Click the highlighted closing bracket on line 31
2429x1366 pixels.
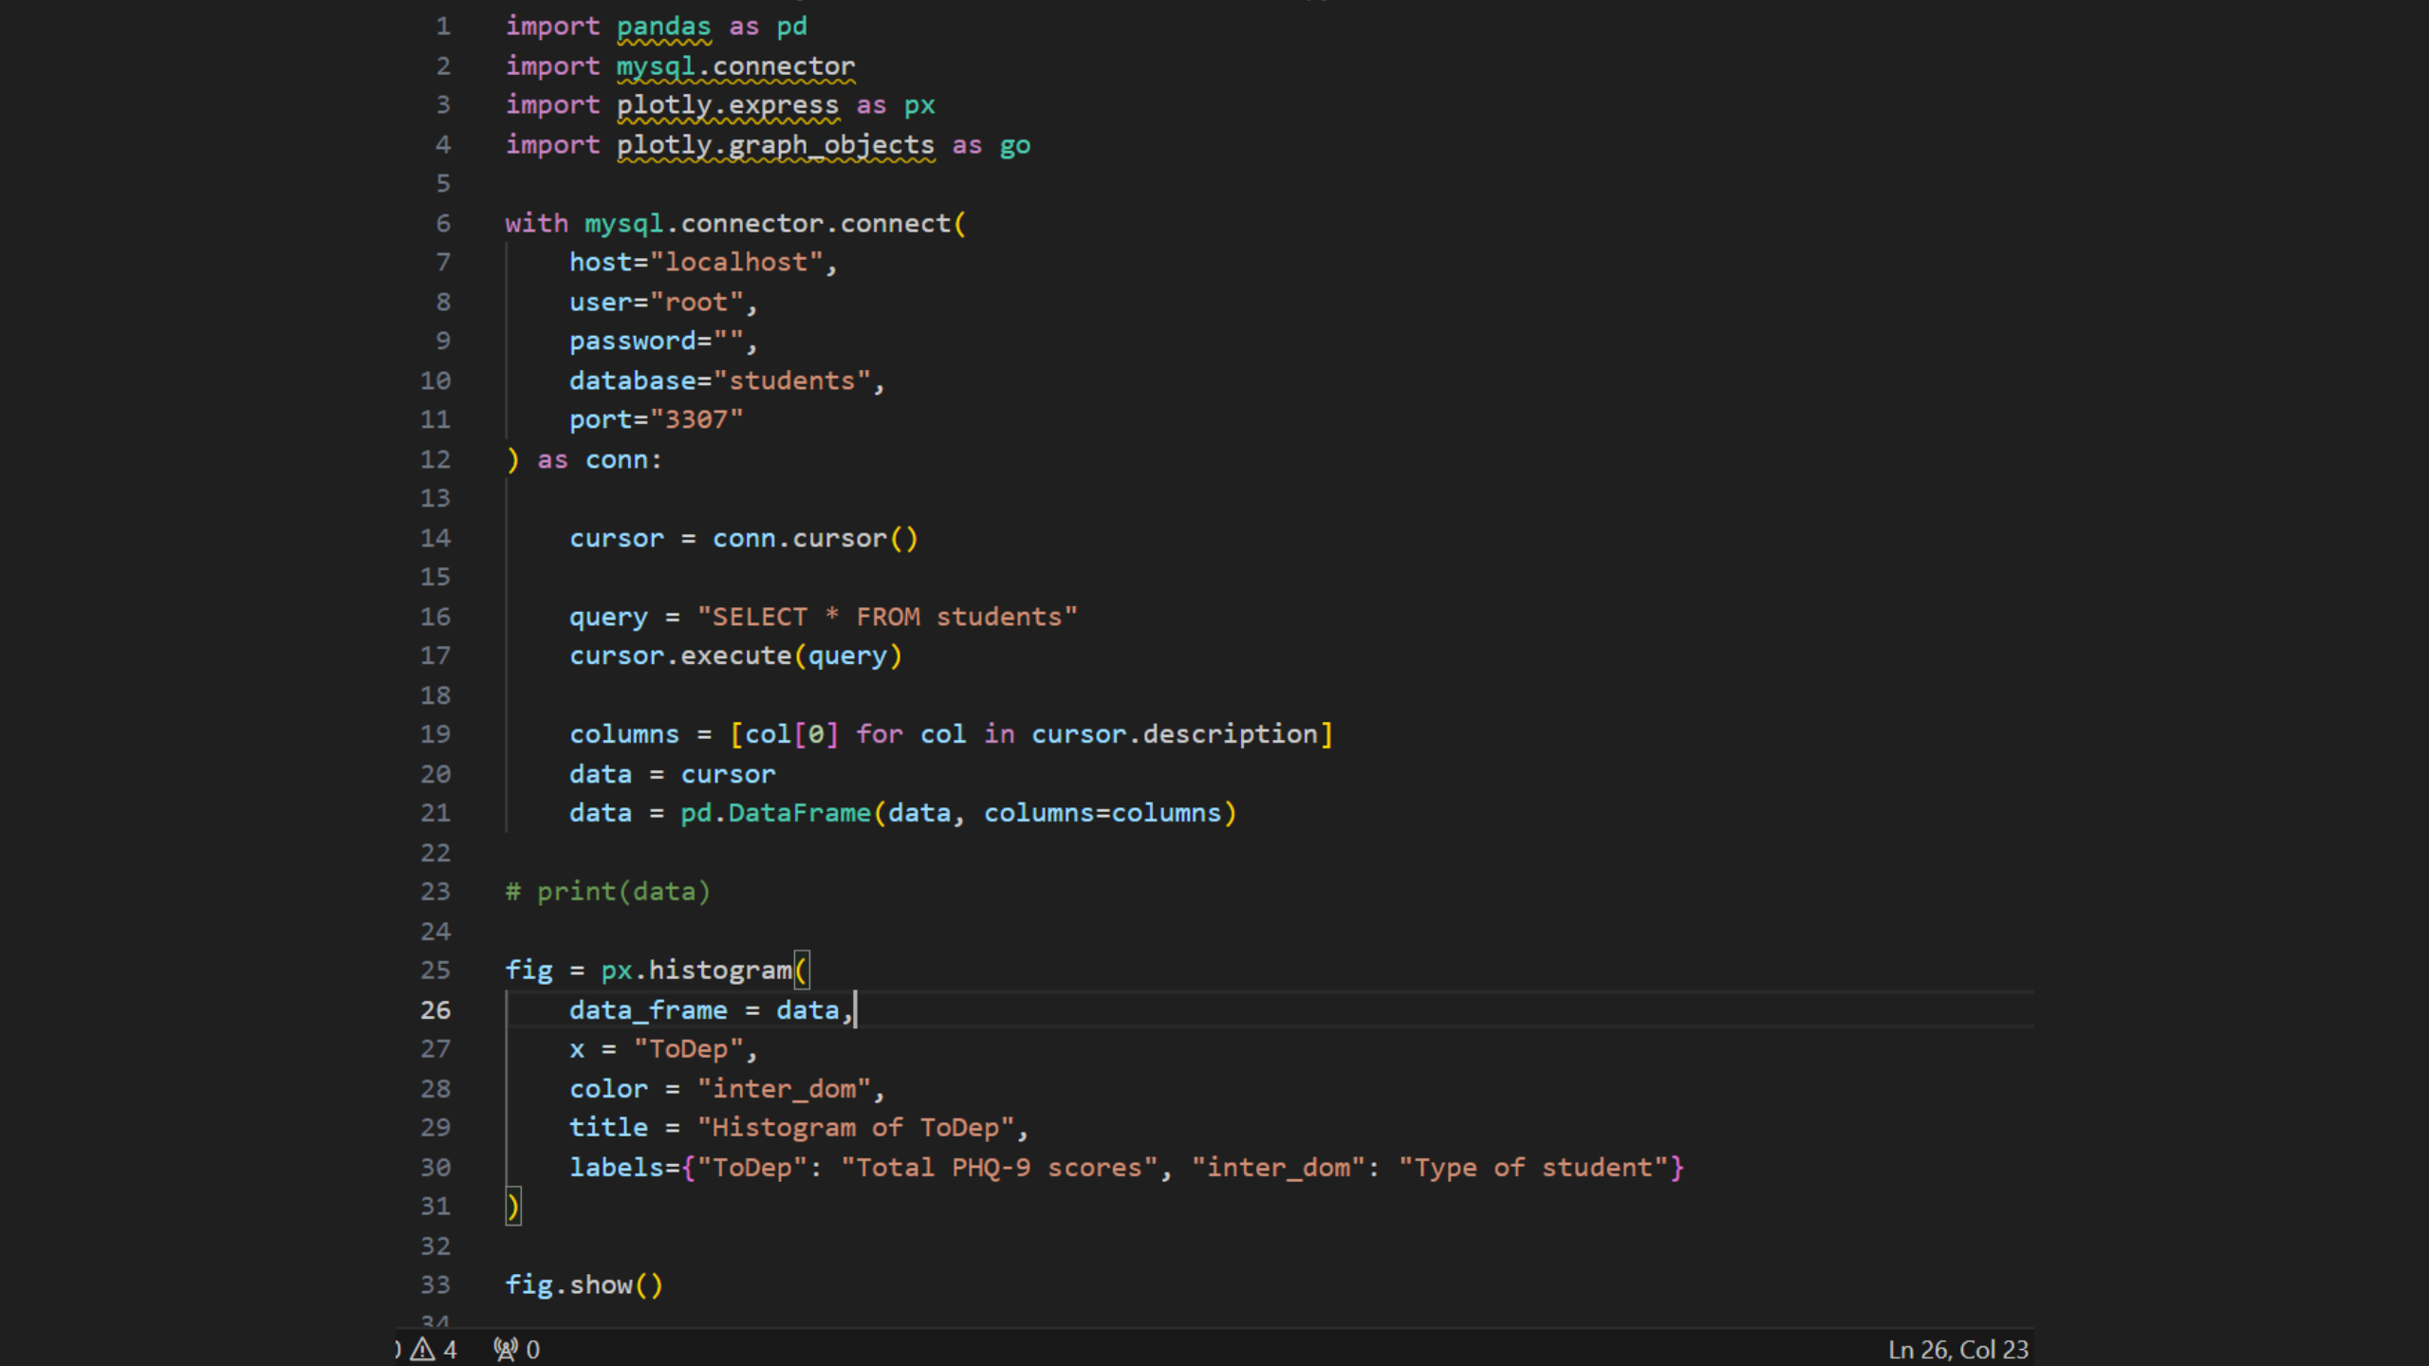513,1207
